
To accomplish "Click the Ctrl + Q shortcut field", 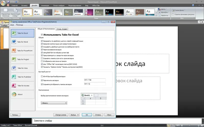I will coord(95,84).
